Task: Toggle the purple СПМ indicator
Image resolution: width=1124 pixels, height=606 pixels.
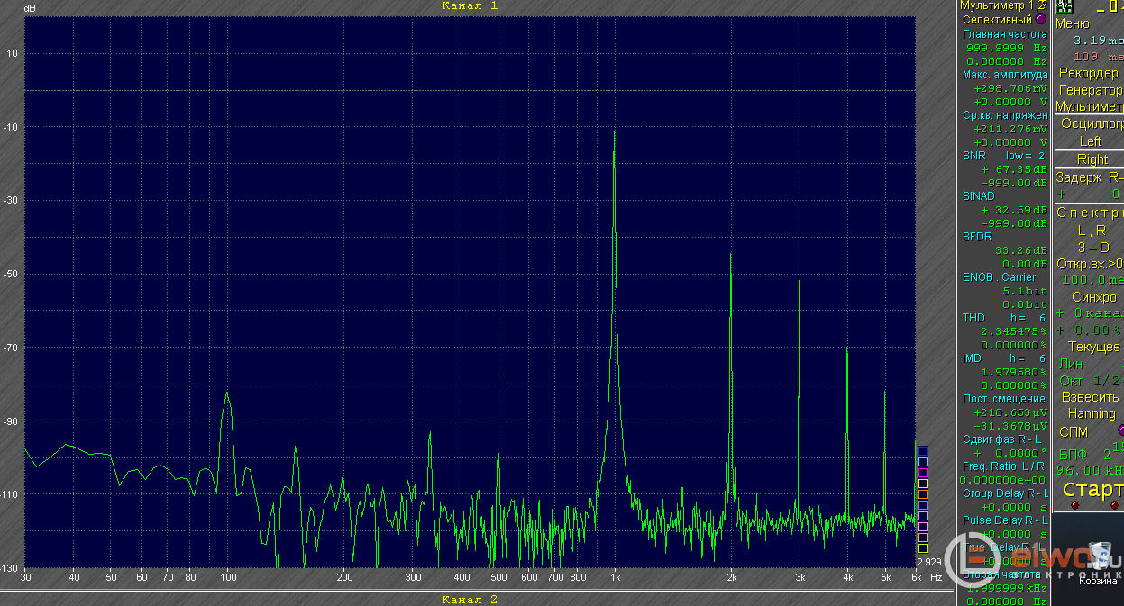Action: 1121,430
